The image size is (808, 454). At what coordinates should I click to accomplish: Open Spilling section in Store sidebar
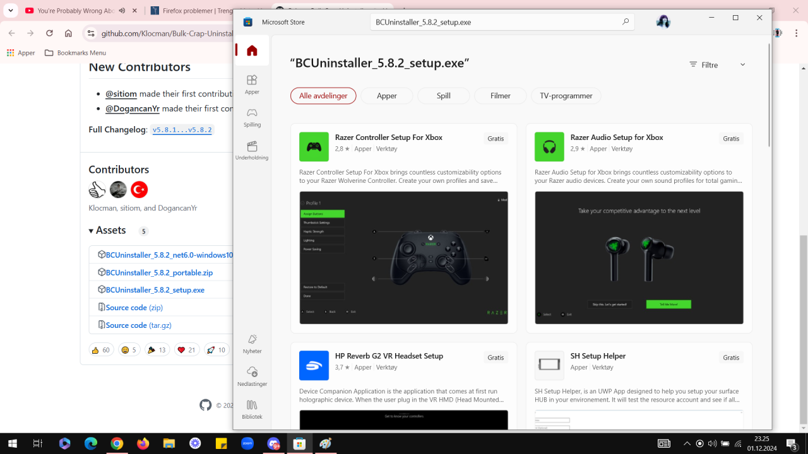pos(252,117)
